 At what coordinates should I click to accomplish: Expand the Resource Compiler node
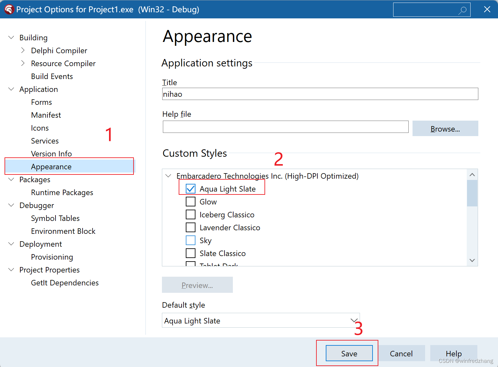[x=23, y=63]
